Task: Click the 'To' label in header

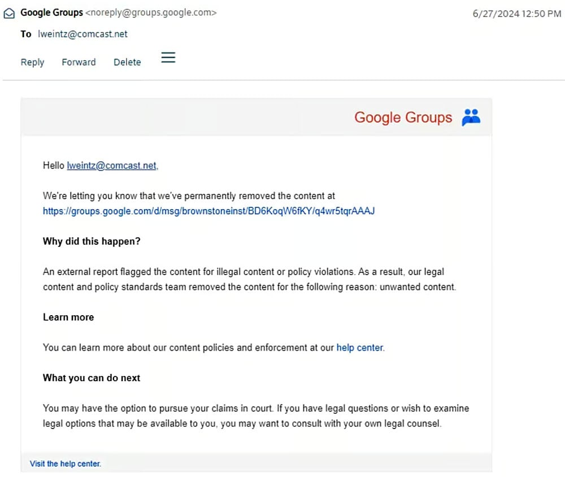Action: point(26,34)
